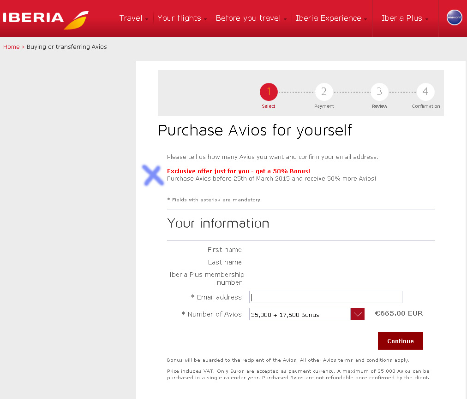467x399 pixels.
Task: Open the Iberia Experience menu
Action: click(x=329, y=18)
